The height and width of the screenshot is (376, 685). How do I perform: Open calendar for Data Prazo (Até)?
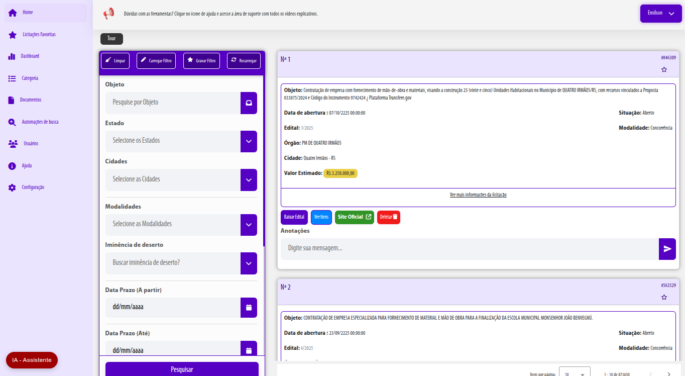[x=249, y=350]
